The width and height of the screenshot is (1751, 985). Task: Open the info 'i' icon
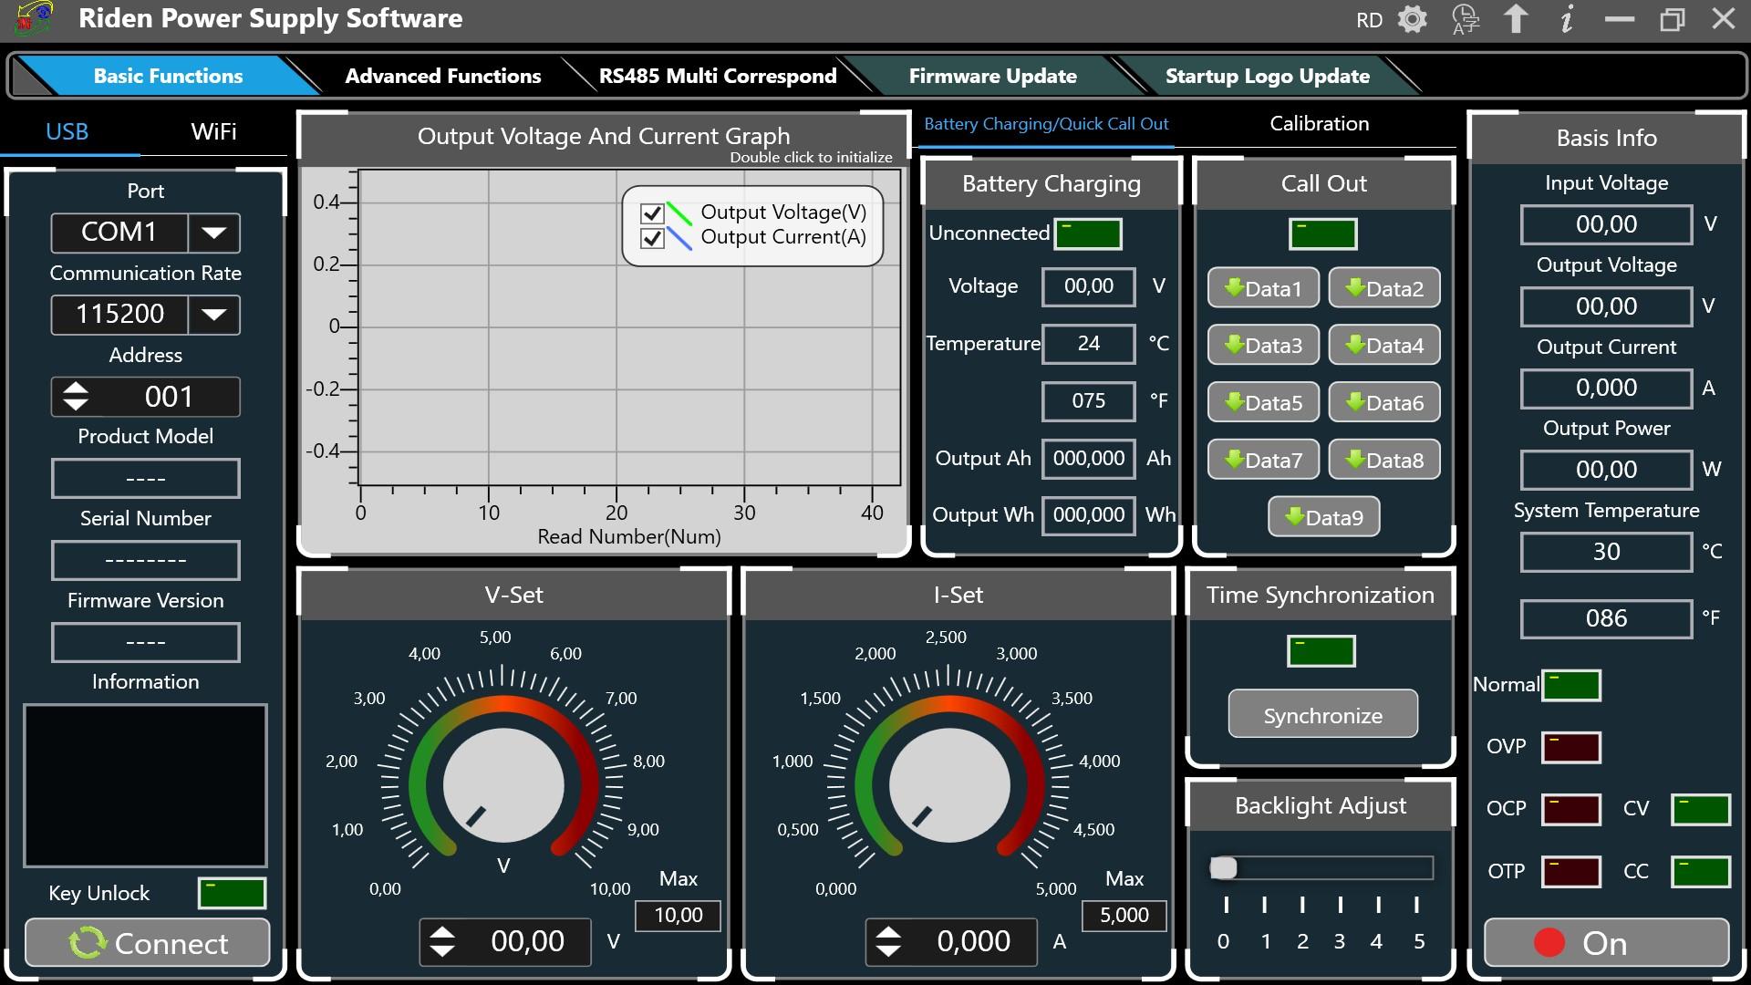click(x=1567, y=19)
